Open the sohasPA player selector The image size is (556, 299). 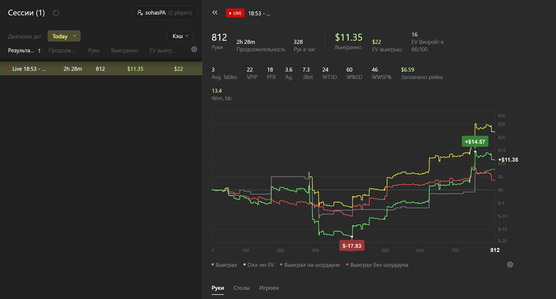tap(165, 13)
